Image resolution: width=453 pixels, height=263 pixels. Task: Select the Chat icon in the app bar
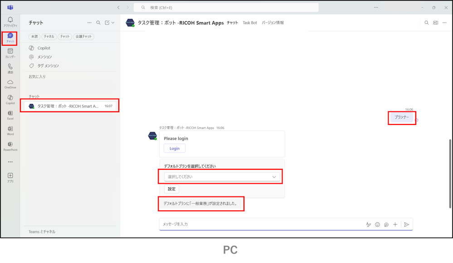coord(10,38)
